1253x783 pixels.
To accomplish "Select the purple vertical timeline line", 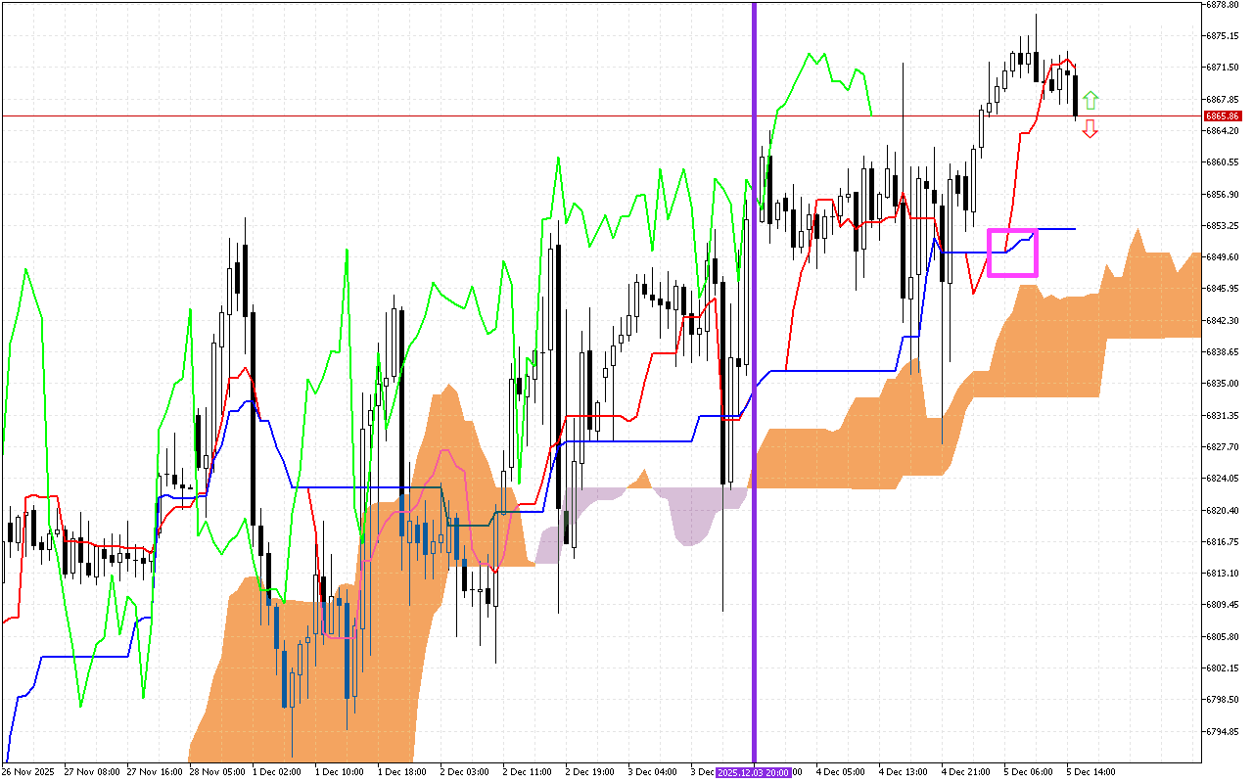I will click(754, 391).
